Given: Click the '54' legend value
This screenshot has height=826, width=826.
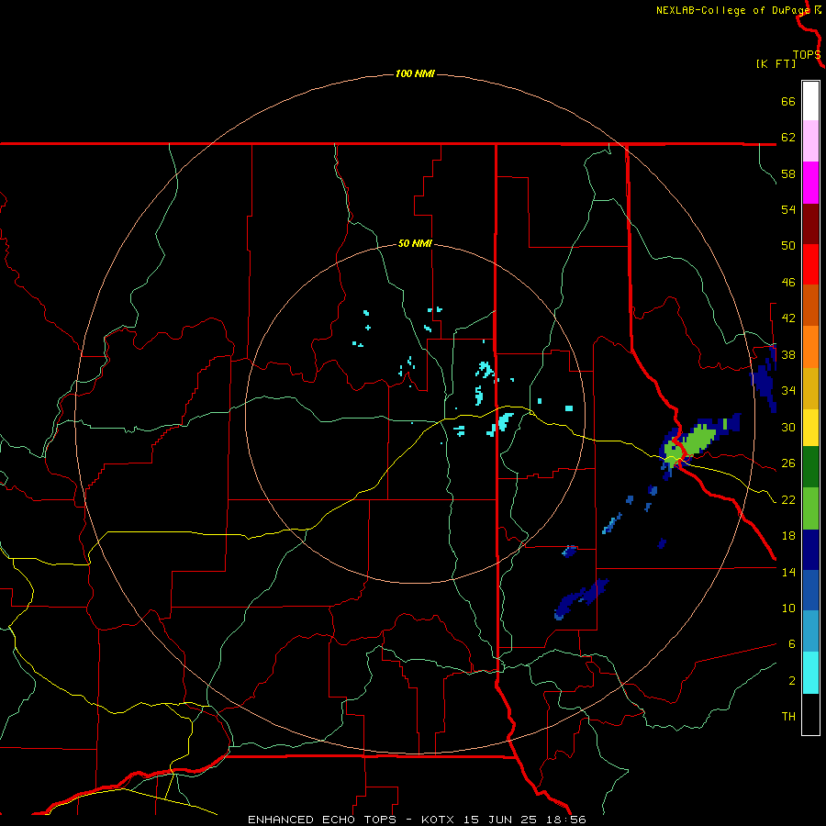Looking at the screenshot, I should 788,209.
